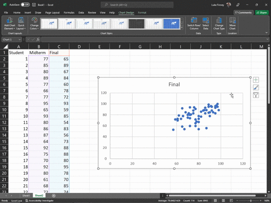Screen dimensions: 271x203
Task: Open the Chart Styles paintbrush button
Action: click(256, 87)
